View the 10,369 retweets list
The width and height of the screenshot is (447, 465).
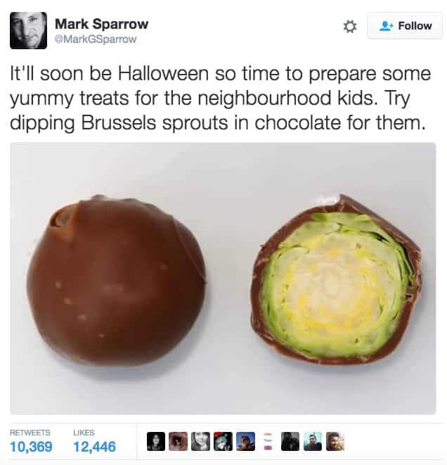click(31, 446)
